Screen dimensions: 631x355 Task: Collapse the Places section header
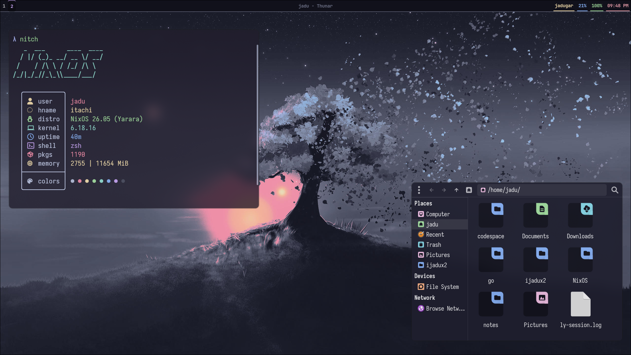423,203
